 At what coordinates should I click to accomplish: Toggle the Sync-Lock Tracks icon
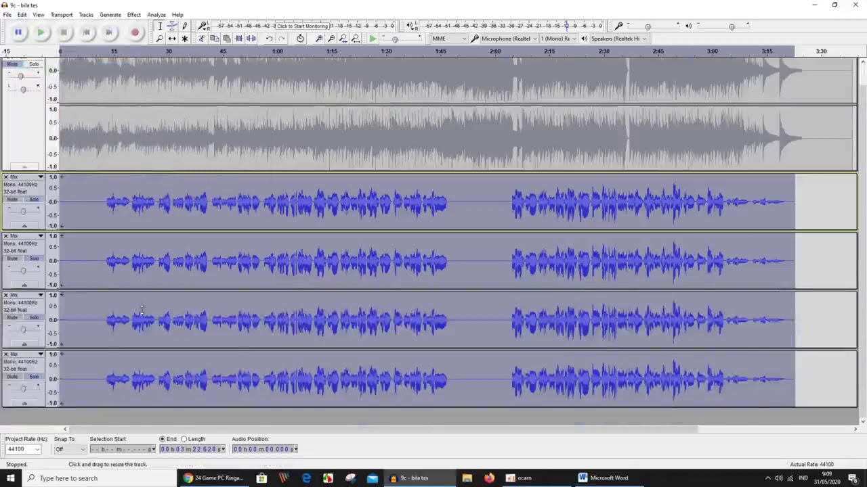tap(300, 39)
